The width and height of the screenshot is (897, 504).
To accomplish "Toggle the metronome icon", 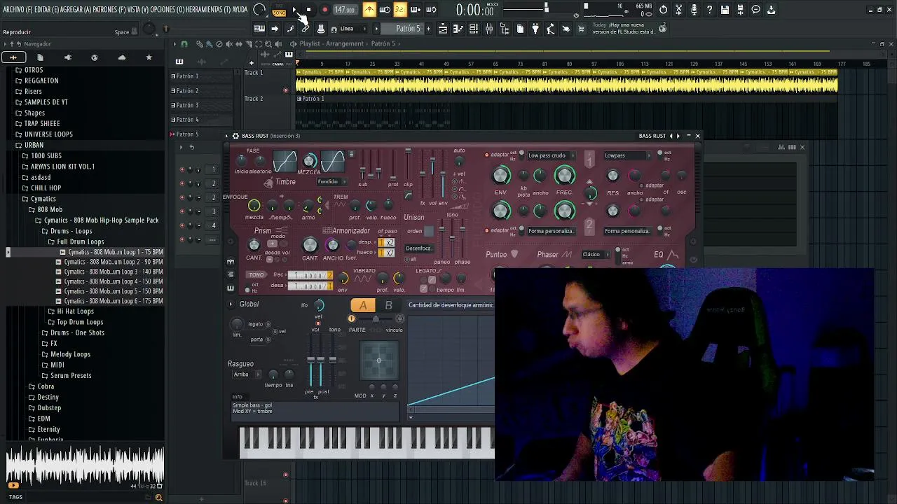I will [369, 10].
